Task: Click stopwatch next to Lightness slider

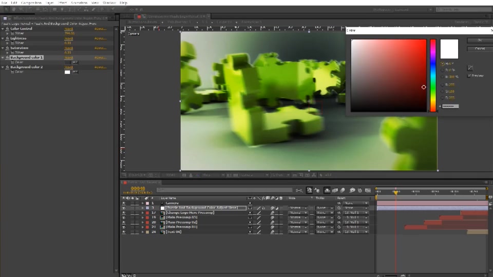Action: click(x=12, y=43)
